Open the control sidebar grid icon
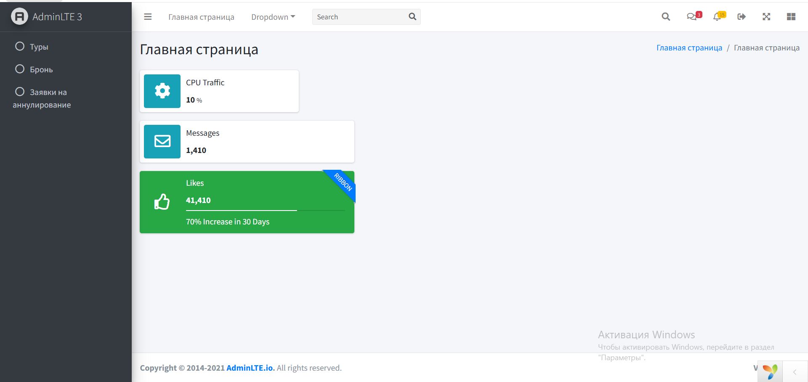 point(791,17)
